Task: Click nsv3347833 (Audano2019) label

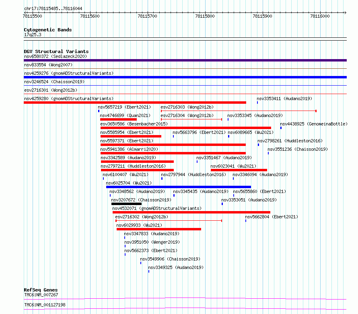Action: pos(152,234)
